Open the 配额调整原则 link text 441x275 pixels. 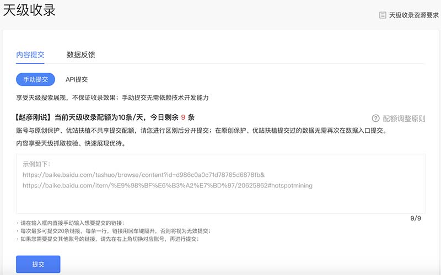(404, 118)
